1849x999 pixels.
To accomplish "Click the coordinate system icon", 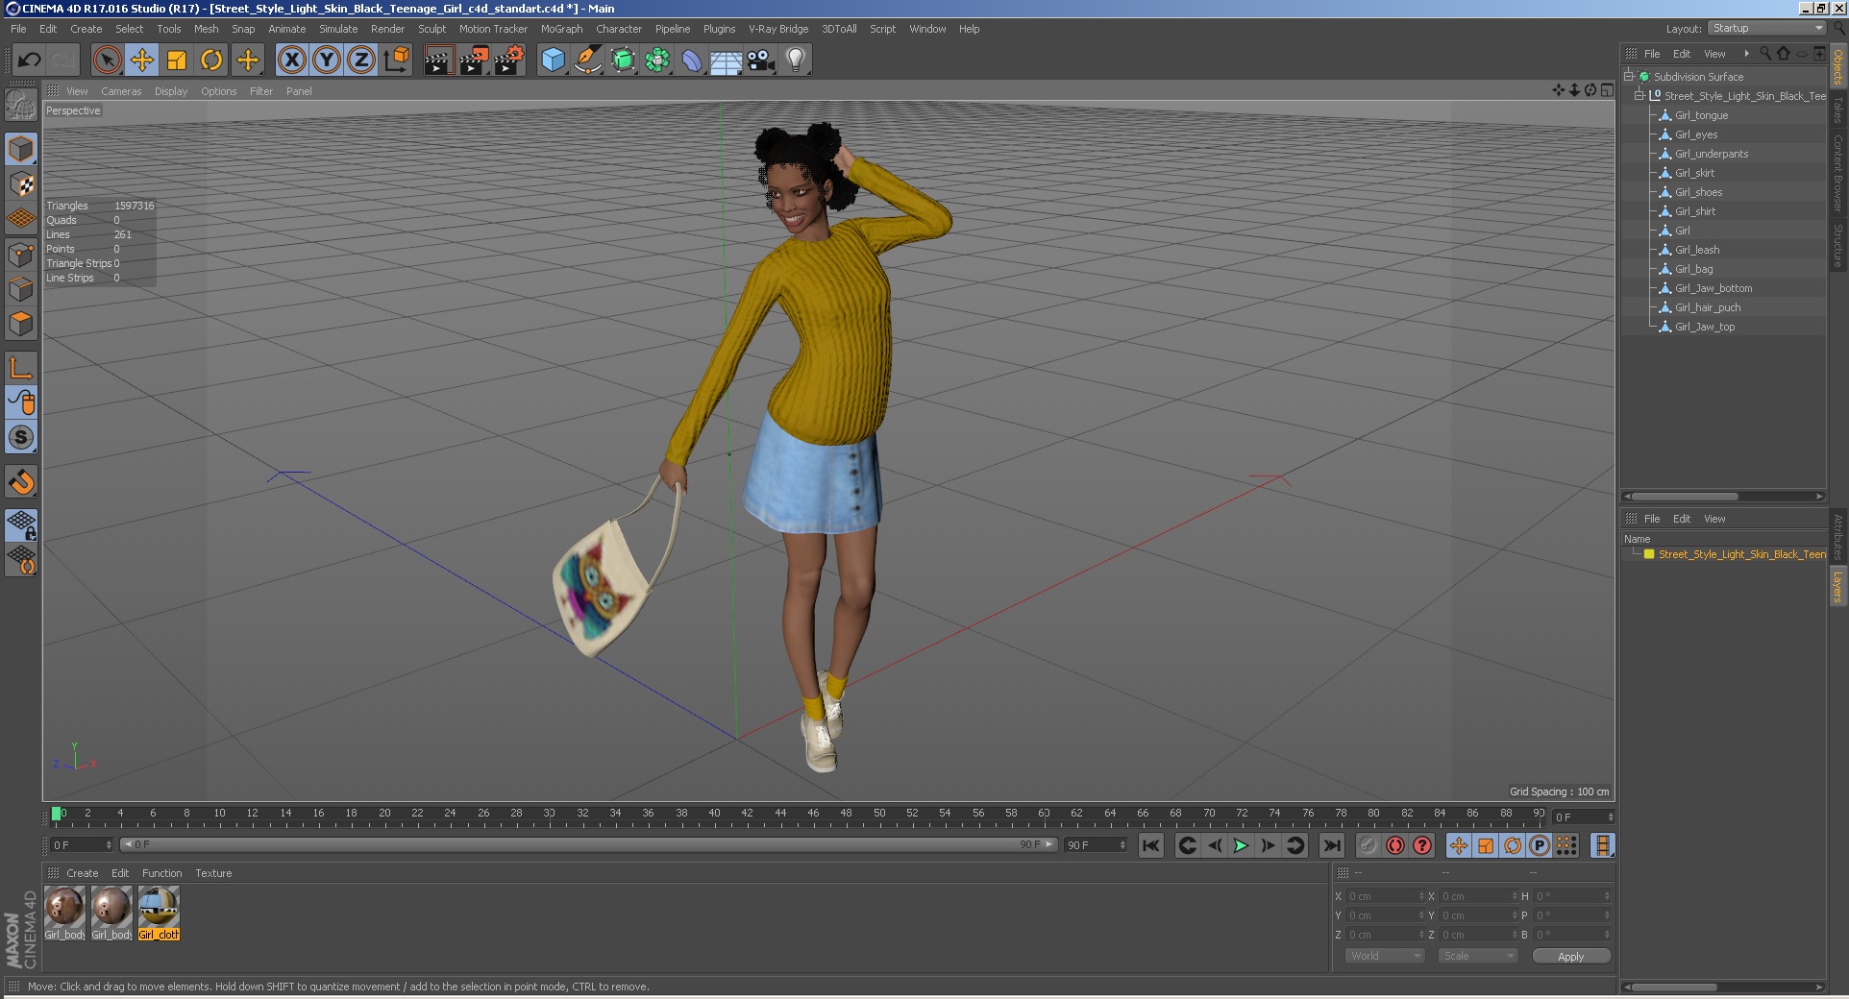I will coord(396,60).
